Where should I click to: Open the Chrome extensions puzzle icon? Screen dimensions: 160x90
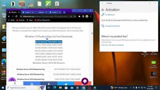(79, 16)
